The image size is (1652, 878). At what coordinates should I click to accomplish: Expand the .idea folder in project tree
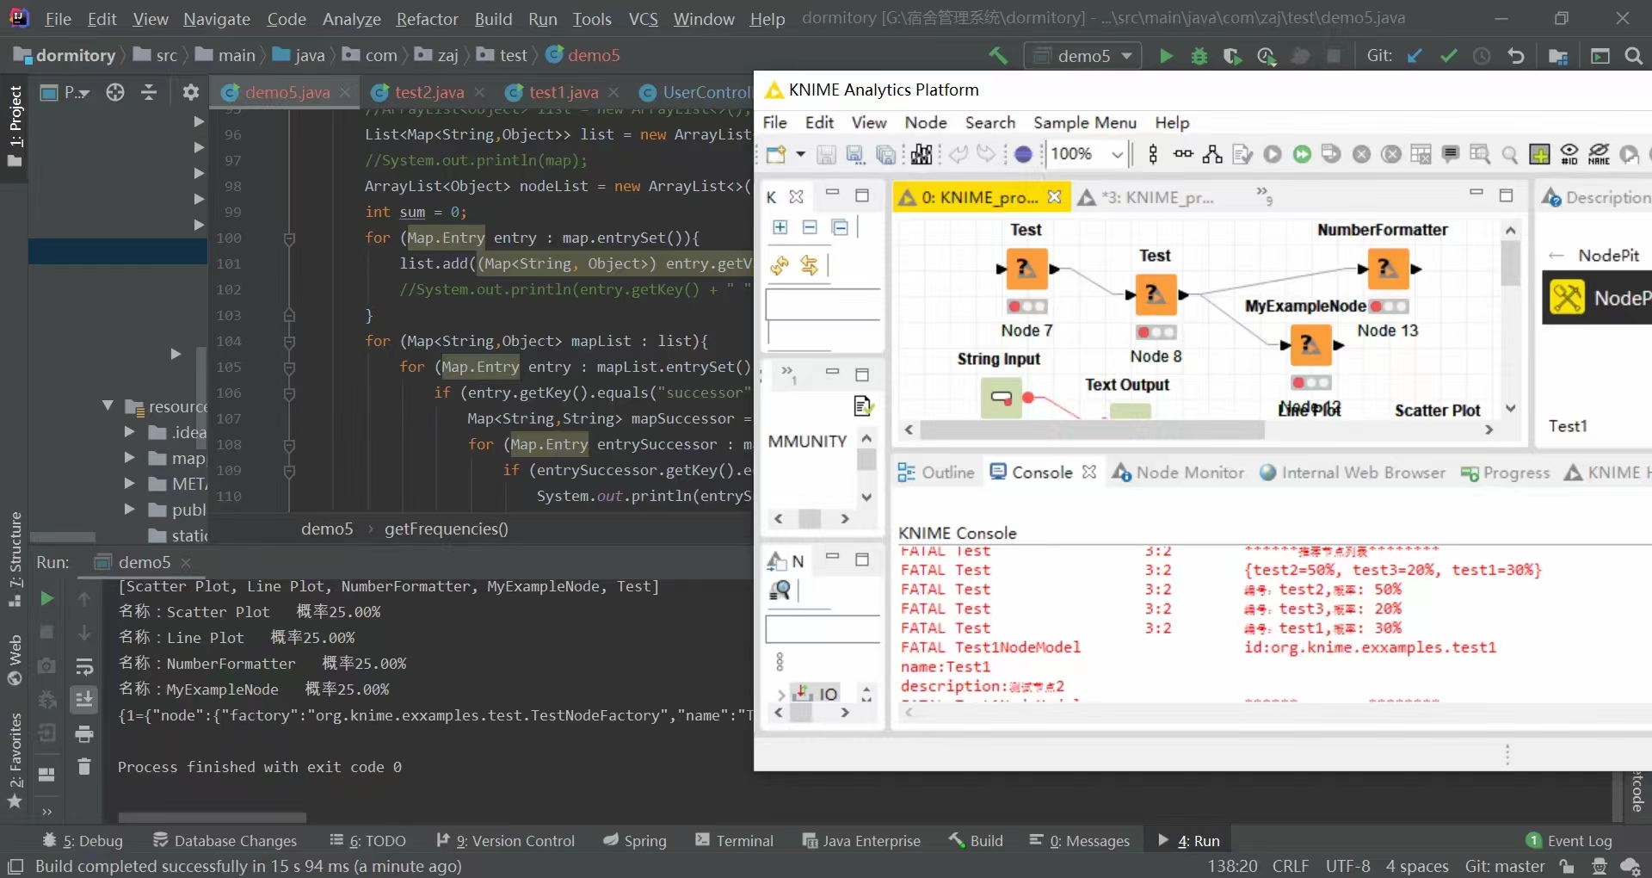[129, 432]
